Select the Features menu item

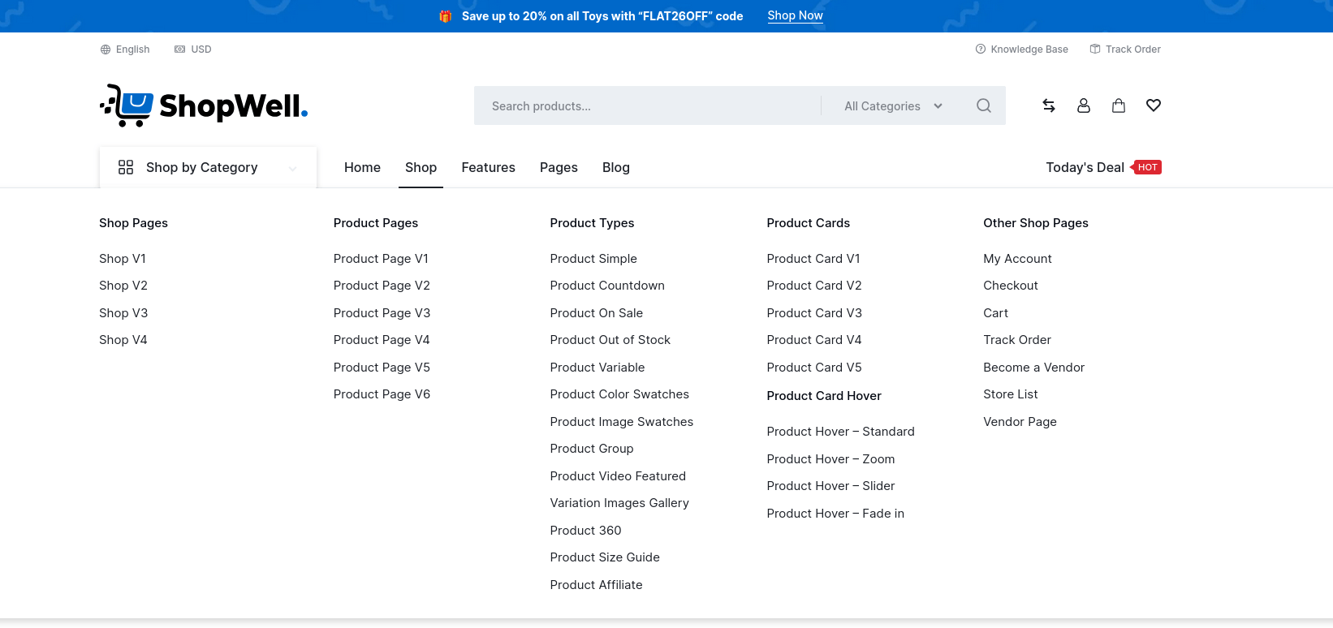click(488, 167)
